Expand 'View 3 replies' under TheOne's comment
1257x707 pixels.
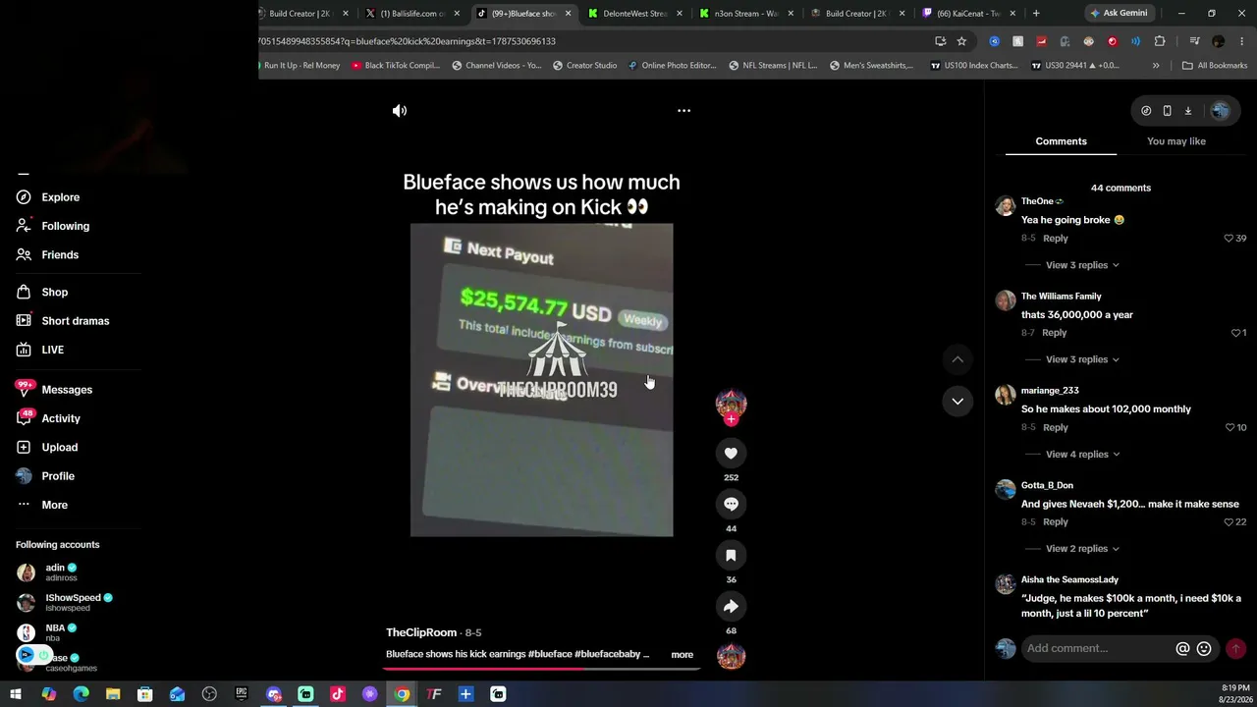[1082, 265]
